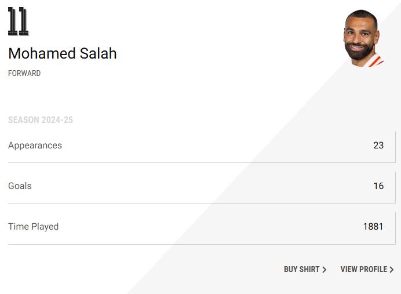Screen dimensions: 401x294
Task: Select the Time Played stat label
Action: pos(33,227)
